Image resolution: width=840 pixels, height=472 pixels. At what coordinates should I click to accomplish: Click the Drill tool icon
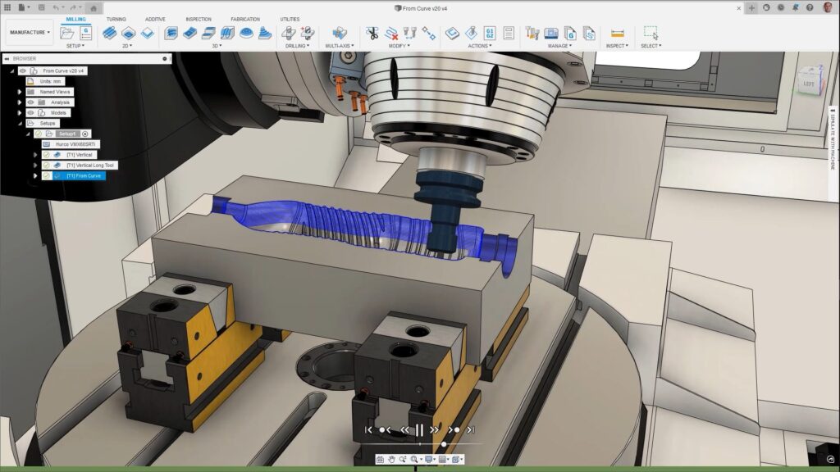pos(289,33)
